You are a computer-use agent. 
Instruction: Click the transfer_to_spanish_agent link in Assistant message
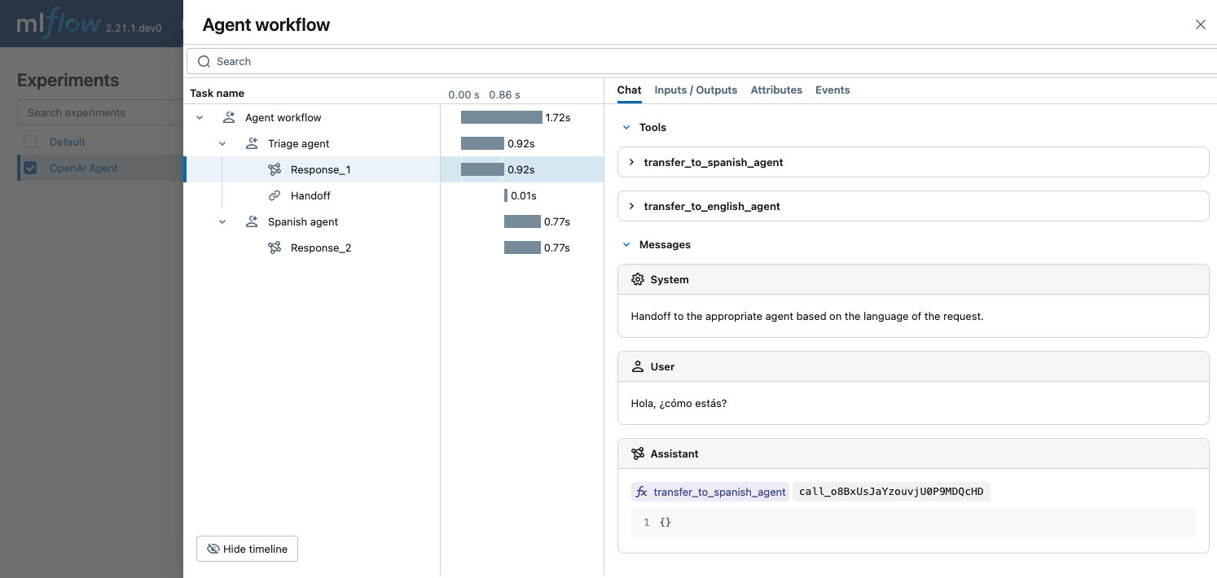click(718, 491)
